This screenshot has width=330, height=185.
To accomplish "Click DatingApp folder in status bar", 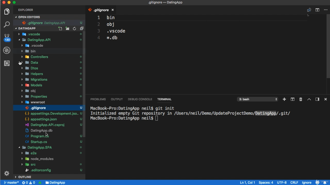I will (x=55, y=182).
